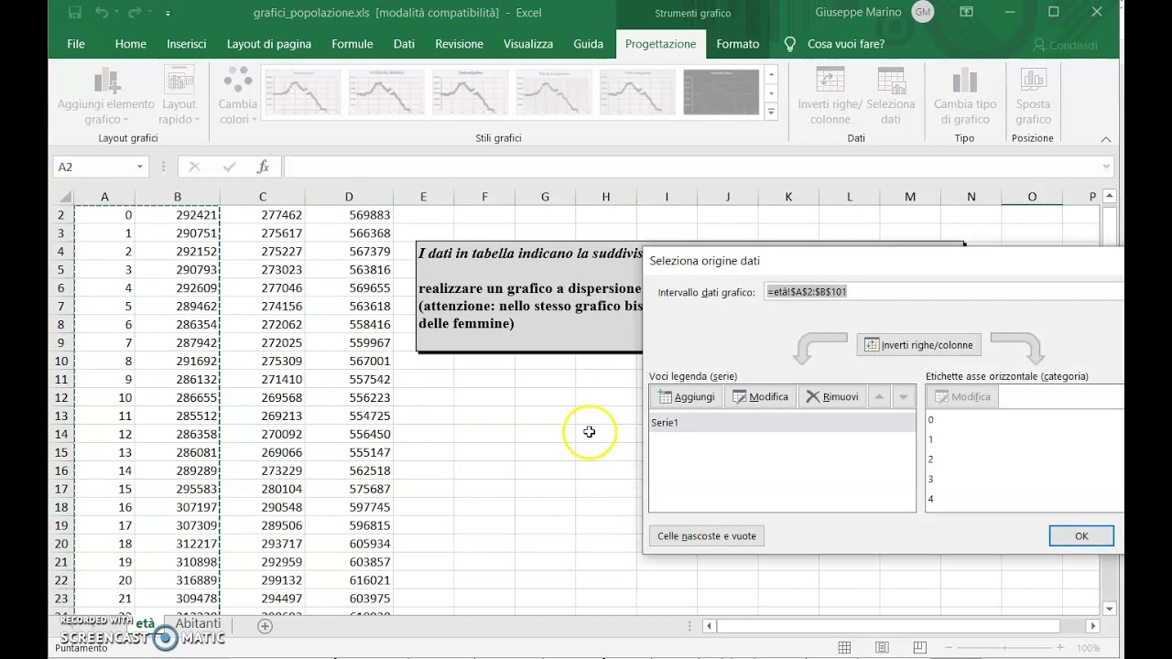The width and height of the screenshot is (1172, 659).
Task: Open Layout rapido dropdown
Action: coord(179,96)
